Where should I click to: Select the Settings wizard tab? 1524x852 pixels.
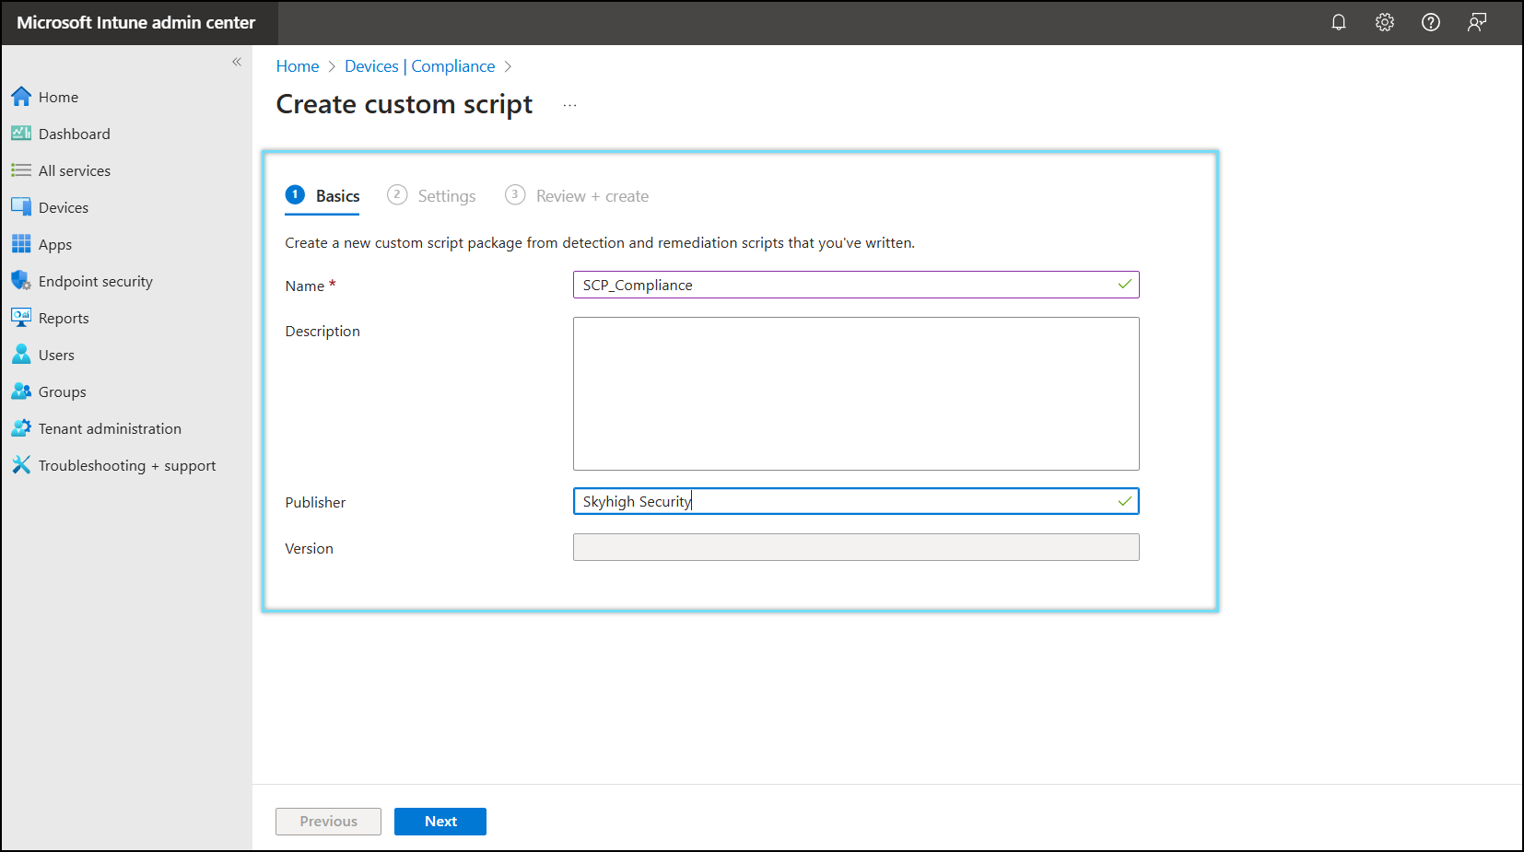(431, 196)
